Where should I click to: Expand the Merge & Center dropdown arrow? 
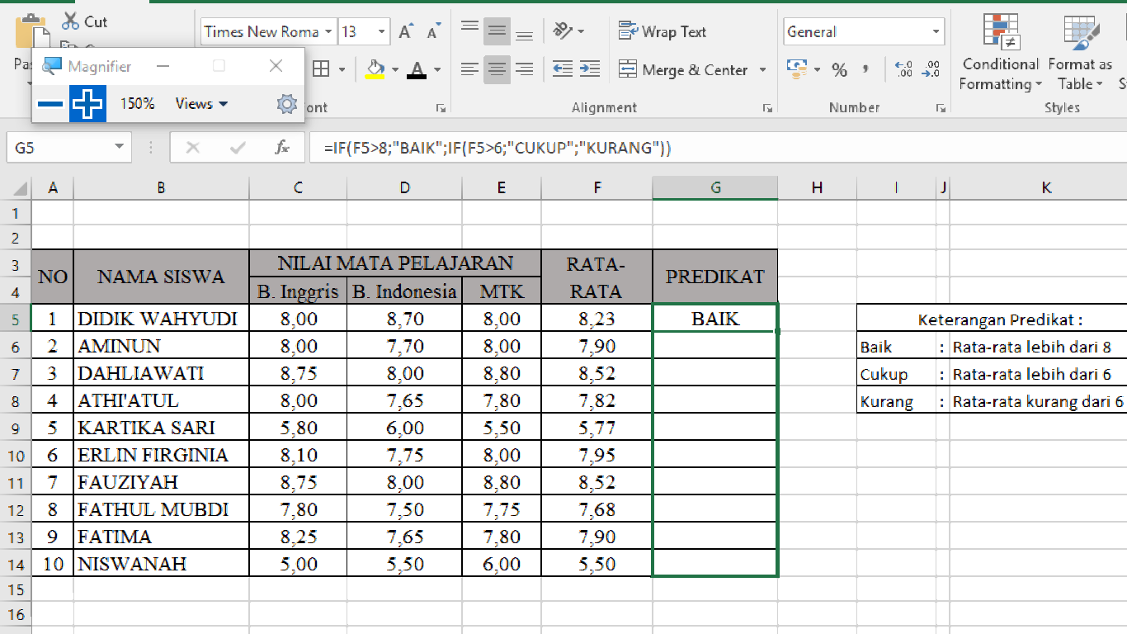pos(762,70)
